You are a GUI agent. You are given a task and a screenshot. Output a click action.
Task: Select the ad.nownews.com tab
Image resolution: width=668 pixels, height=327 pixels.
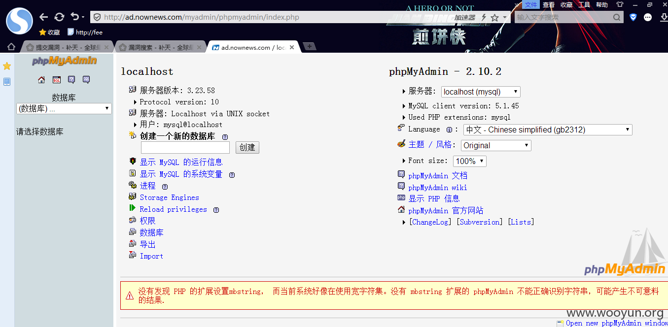click(x=253, y=47)
